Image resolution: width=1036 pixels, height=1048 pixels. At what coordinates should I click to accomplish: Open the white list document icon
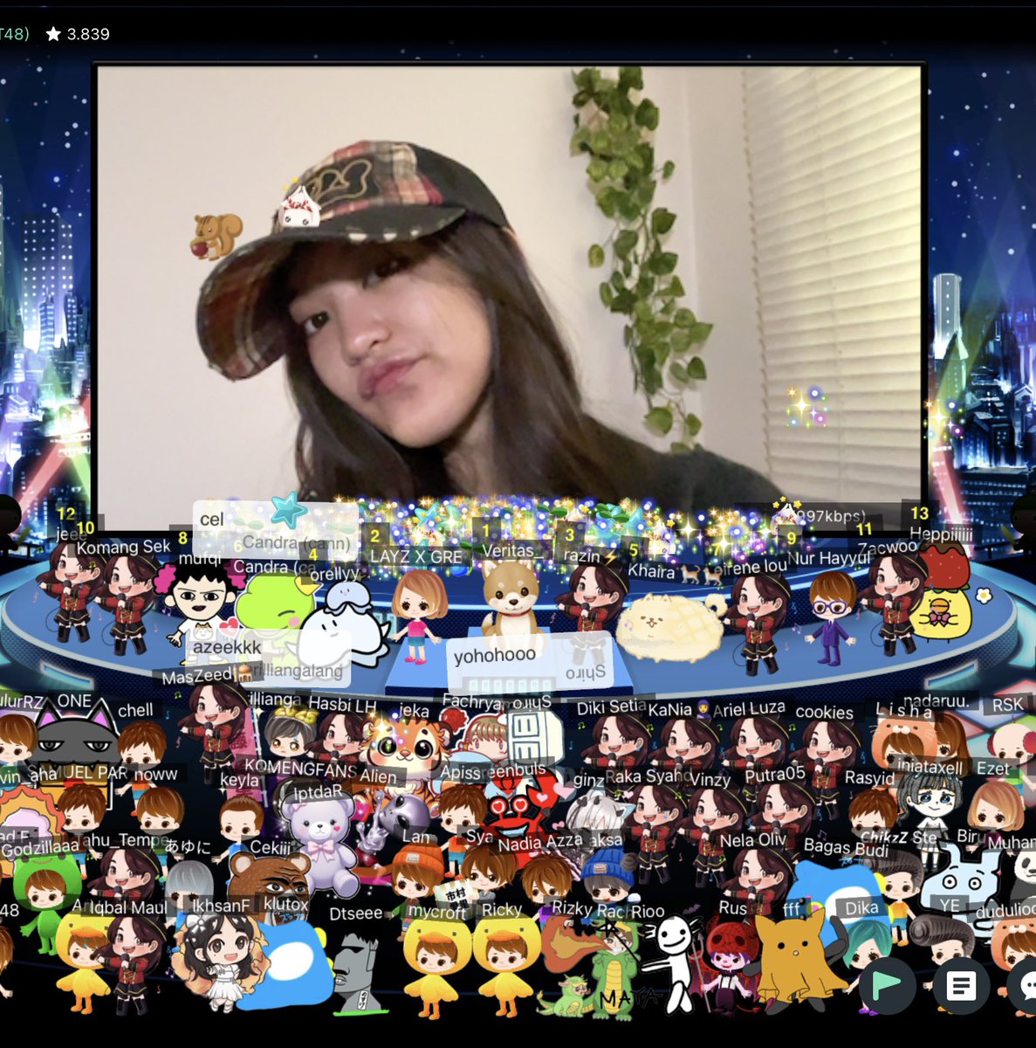[961, 986]
